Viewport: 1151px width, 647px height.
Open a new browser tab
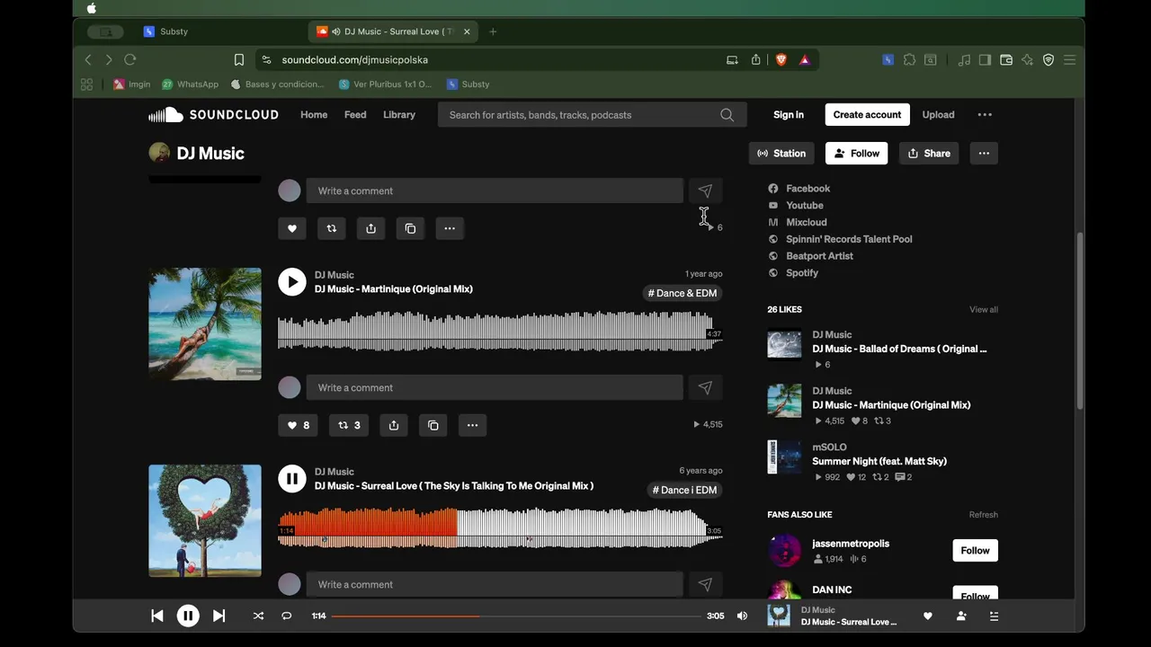[493, 31]
